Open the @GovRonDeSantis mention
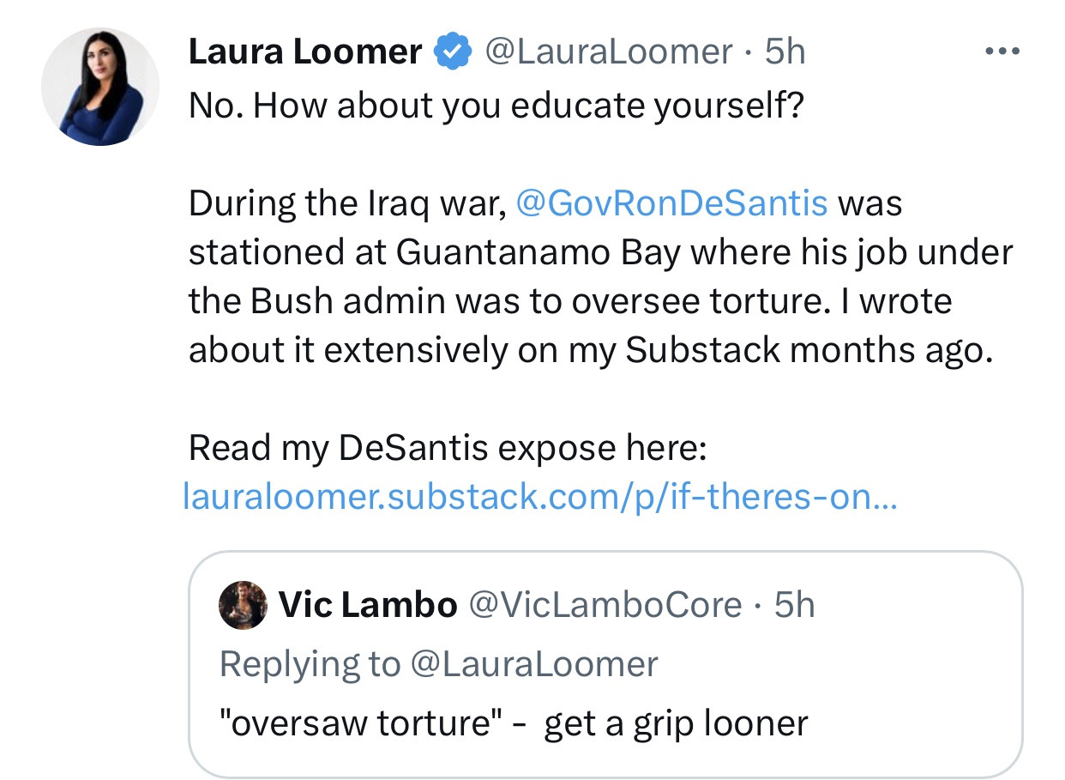Screen dimensions: 1065x780 click(x=671, y=204)
